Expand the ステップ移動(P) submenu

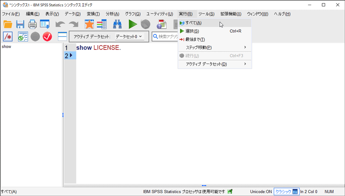(215, 47)
